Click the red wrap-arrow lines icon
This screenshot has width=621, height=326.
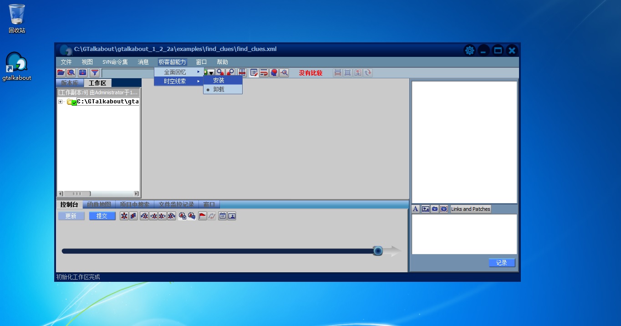(264, 72)
